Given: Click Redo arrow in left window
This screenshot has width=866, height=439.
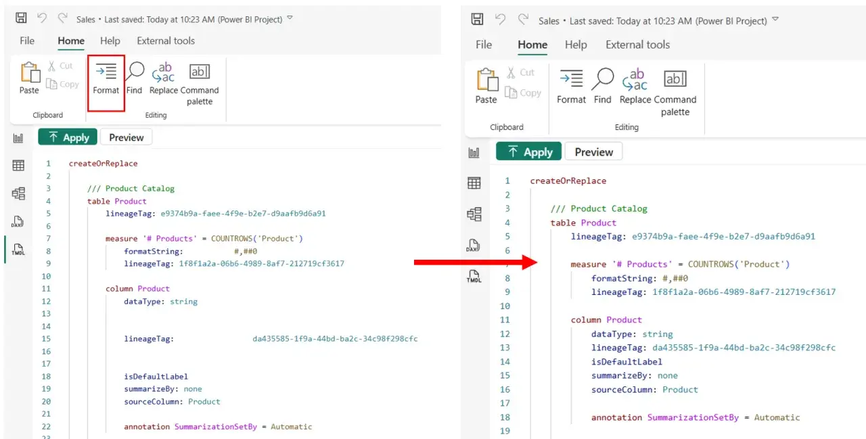Looking at the screenshot, I should (63, 19).
